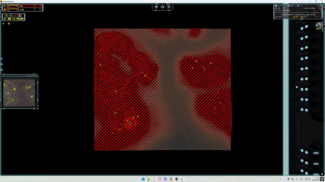Screen dimensions: 325x182
Task: Click the clock icon beside game timer
Action: [276, 6]
